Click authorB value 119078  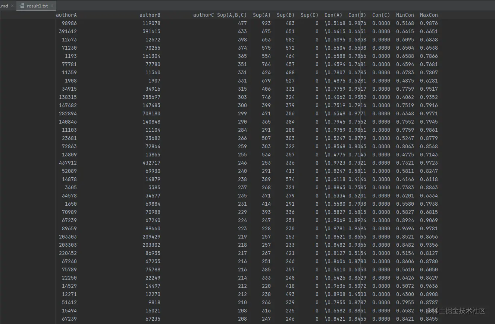tap(151, 23)
